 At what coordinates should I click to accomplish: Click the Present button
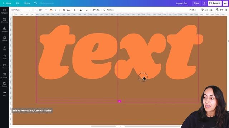click(215, 3)
